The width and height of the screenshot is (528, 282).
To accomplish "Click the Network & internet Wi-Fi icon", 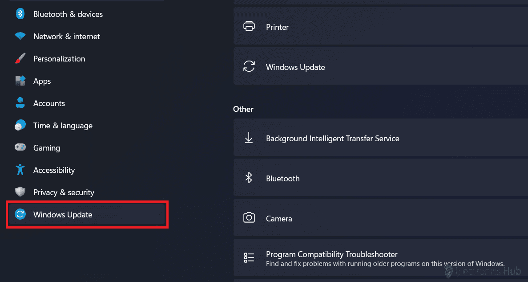I will [x=20, y=37].
